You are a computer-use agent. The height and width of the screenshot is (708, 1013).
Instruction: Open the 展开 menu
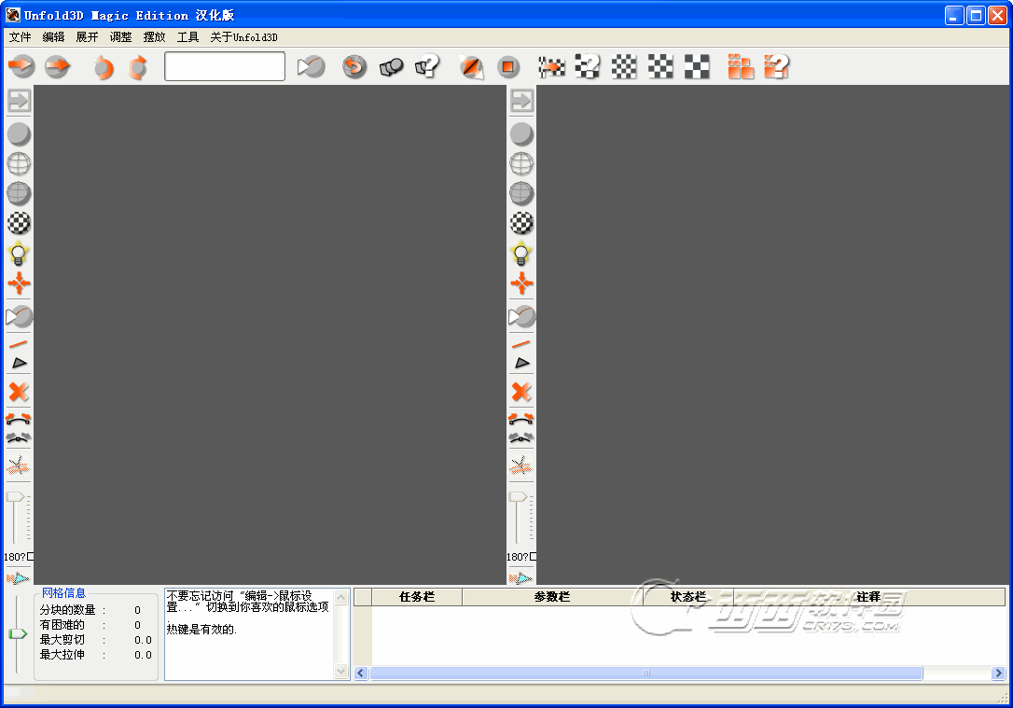click(x=88, y=37)
